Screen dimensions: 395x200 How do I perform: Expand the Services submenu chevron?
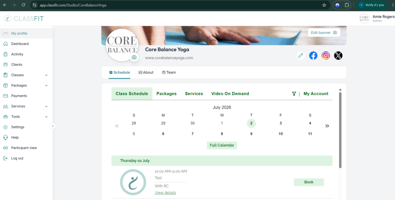click(46, 106)
